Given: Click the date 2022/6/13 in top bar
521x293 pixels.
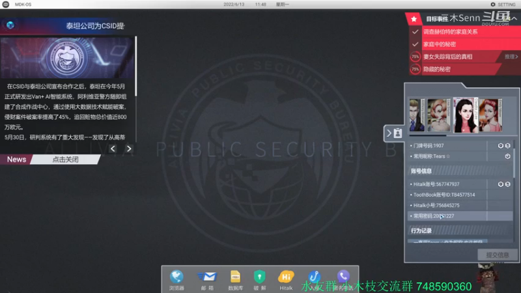Looking at the screenshot, I should click(234, 5).
